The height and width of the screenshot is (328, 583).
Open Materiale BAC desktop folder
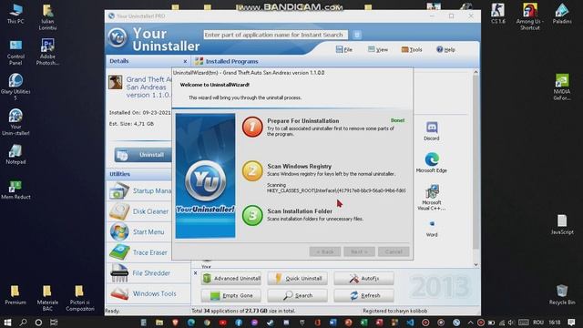tap(47, 298)
